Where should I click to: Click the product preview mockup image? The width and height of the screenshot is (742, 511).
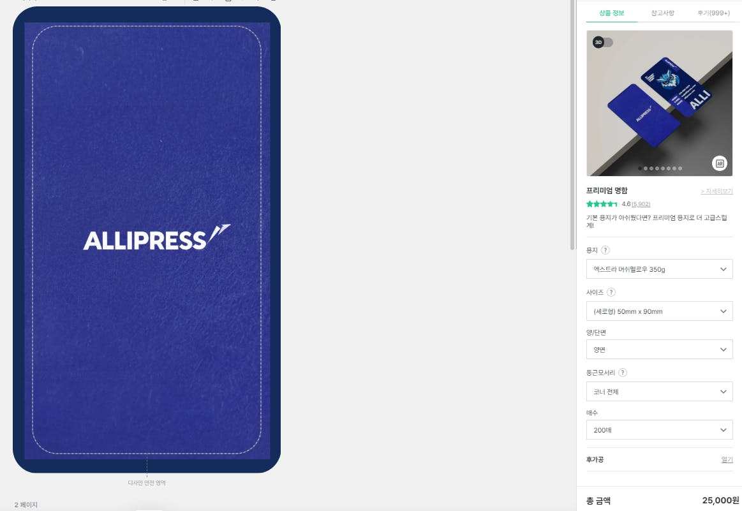coord(659,103)
